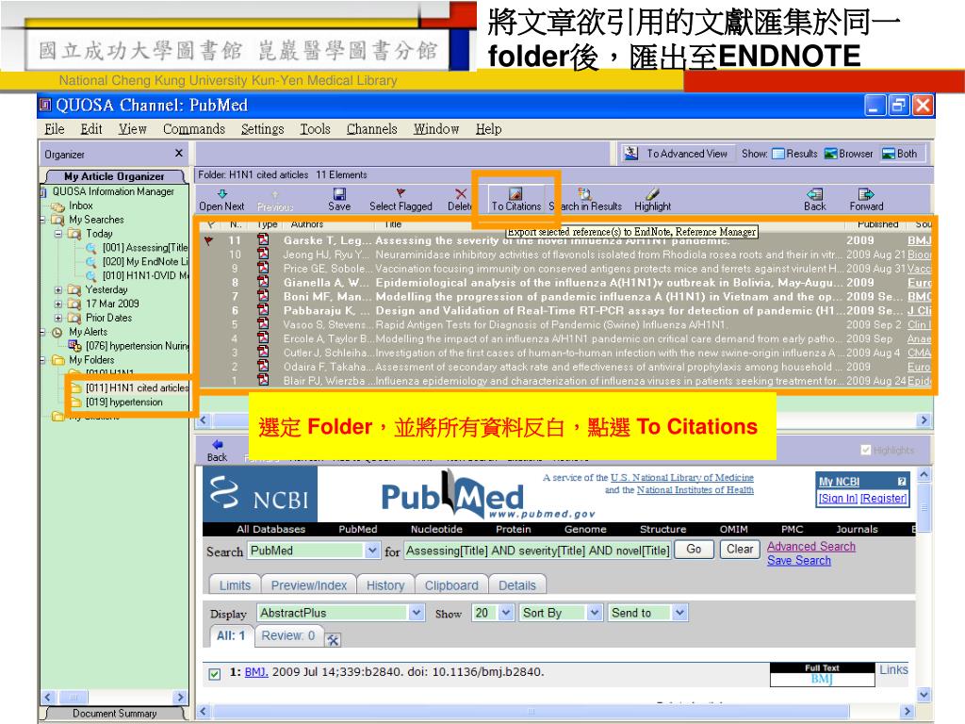Open PDF icon for Jeong HJ article

click(x=264, y=254)
